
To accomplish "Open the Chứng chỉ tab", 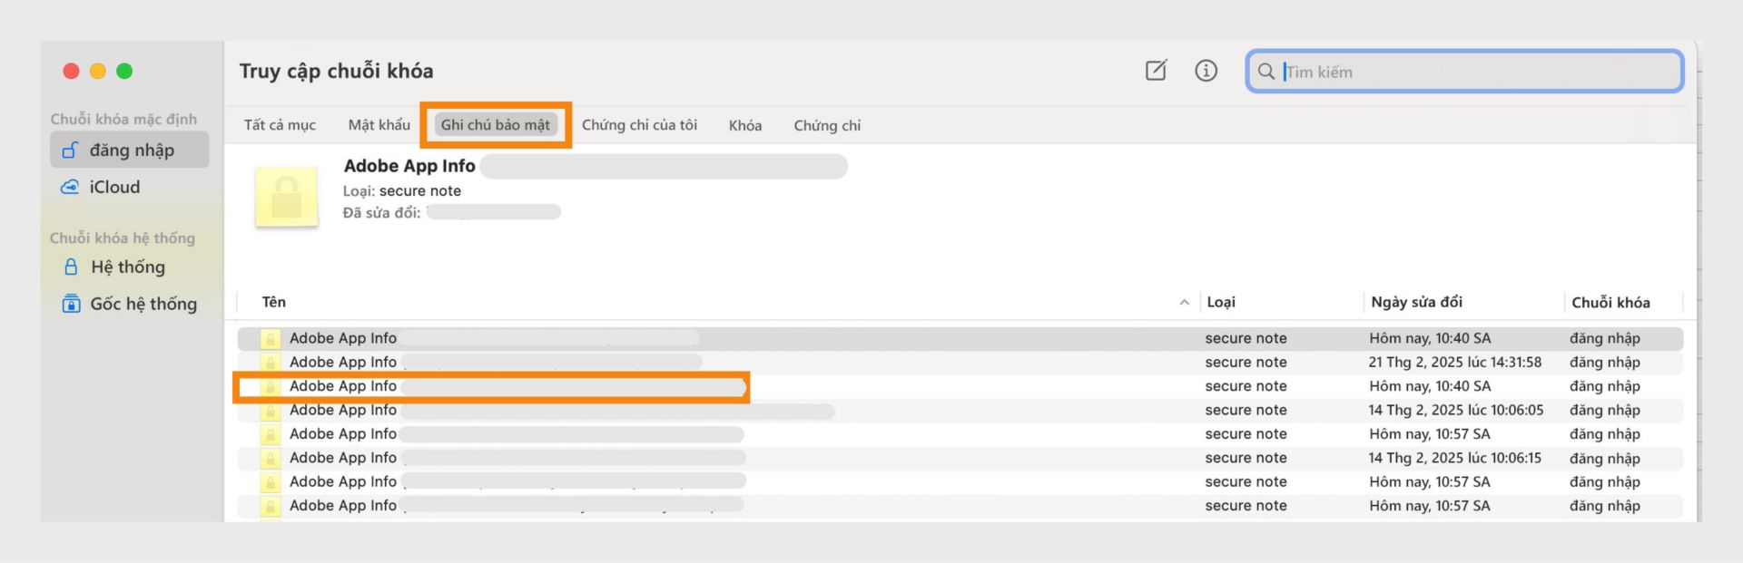I will click(x=827, y=125).
